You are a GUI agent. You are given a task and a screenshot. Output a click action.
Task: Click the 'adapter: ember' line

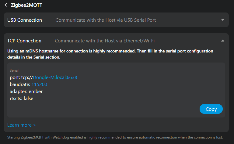pos(26,91)
